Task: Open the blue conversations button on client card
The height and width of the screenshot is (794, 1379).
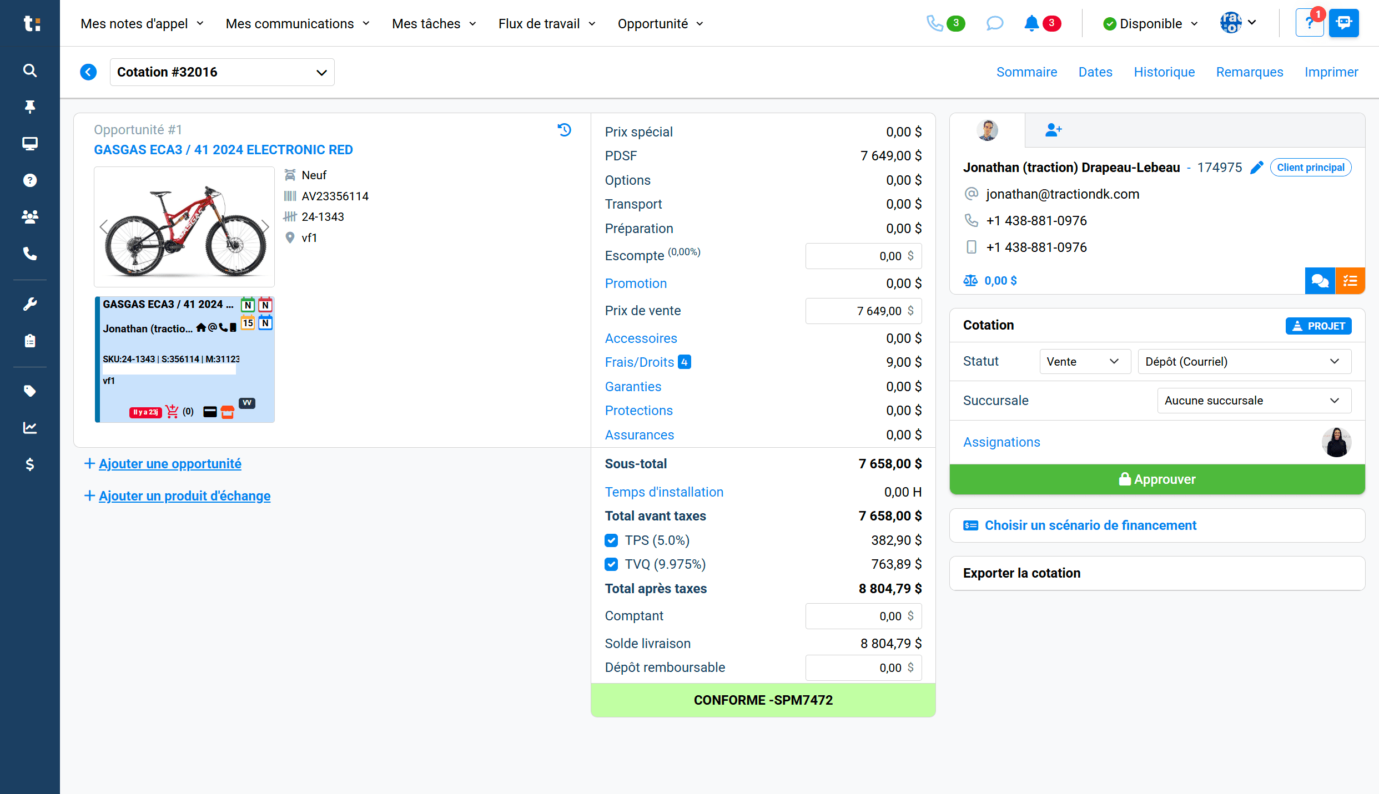Action: 1320,281
